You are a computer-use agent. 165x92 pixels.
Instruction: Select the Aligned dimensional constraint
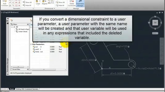45,3
